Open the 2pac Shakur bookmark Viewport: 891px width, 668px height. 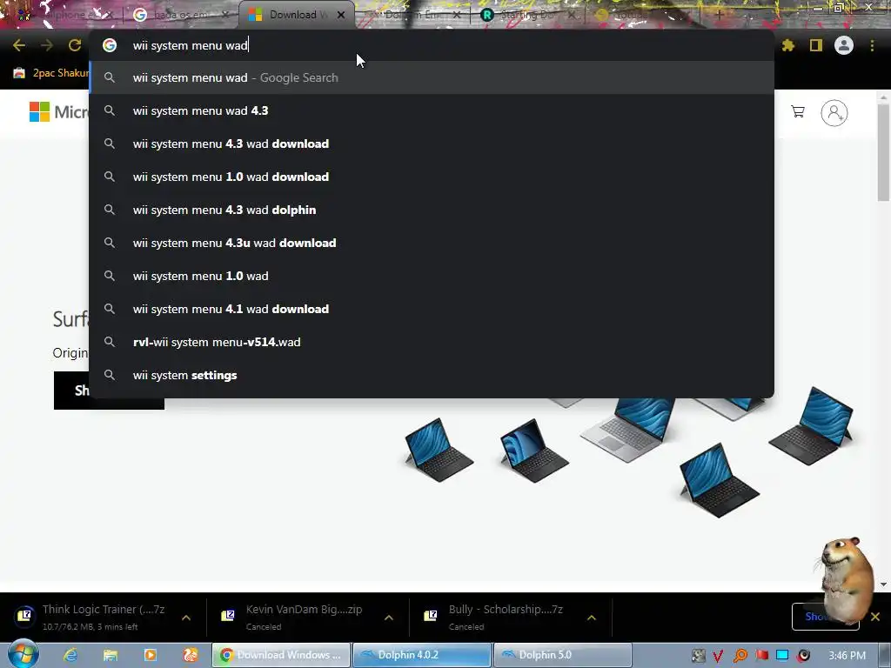tap(51, 73)
